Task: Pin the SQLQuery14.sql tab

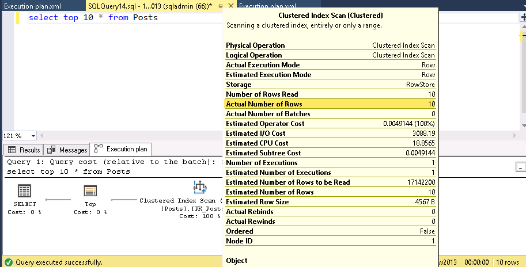Action: click(x=221, y=6)
